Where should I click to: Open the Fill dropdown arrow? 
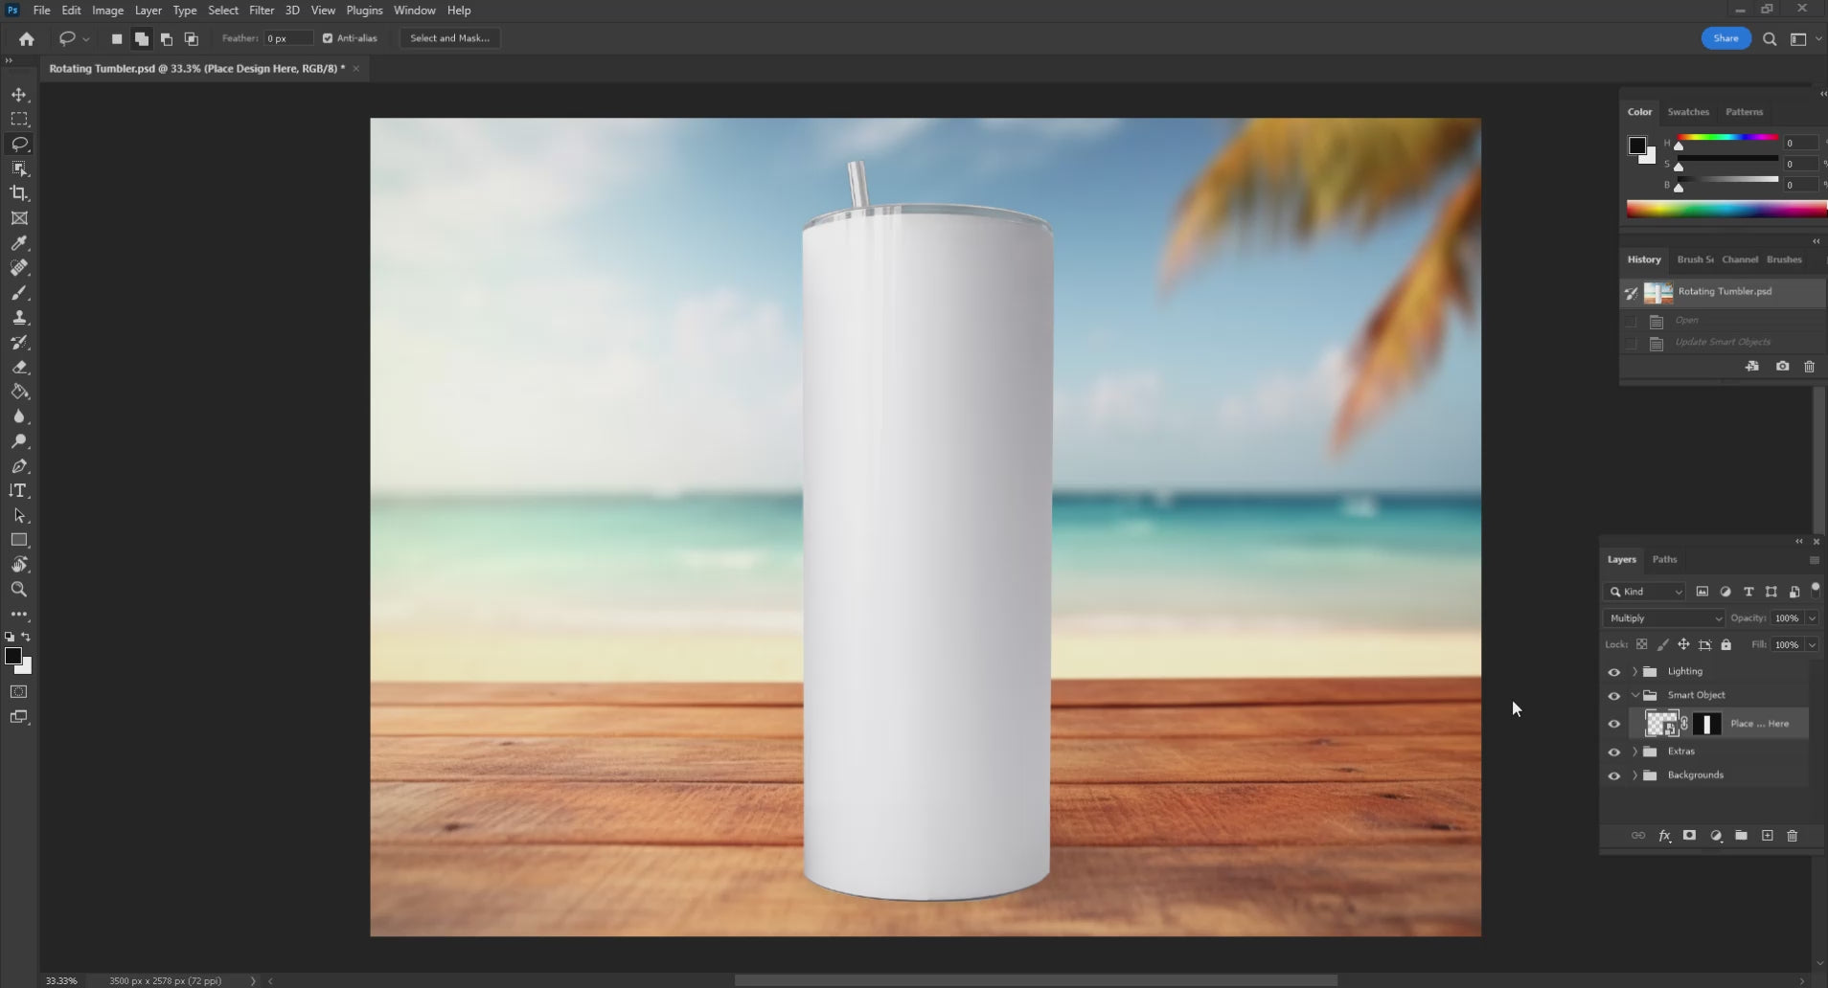point(1812,645)
